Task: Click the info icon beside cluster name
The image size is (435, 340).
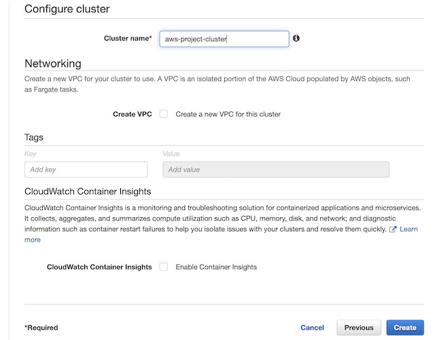Action: [296, 39]
